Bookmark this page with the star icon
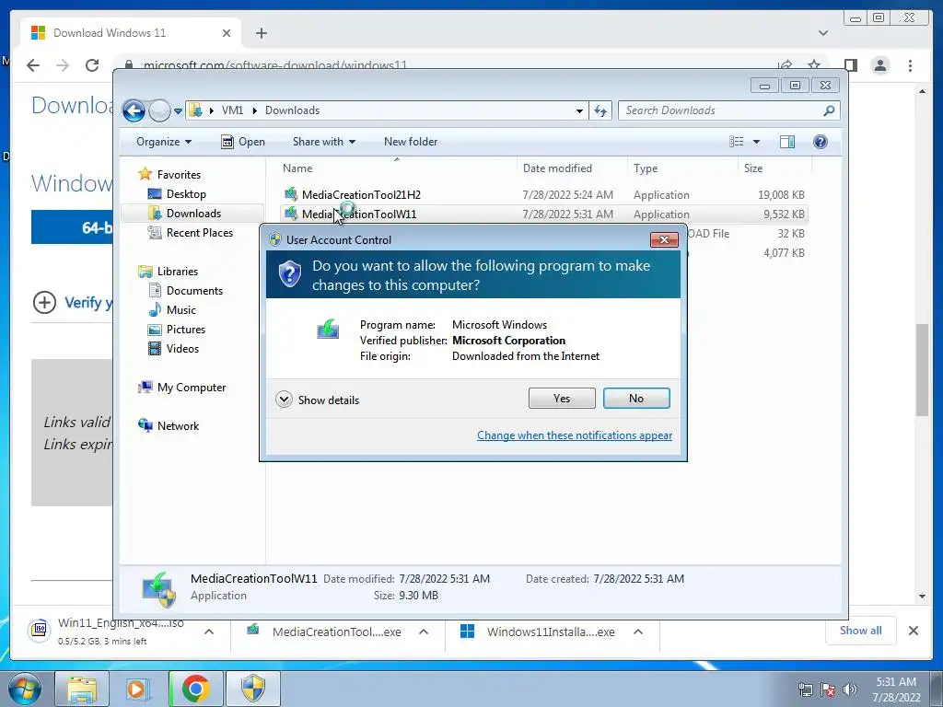 point(814,65)
